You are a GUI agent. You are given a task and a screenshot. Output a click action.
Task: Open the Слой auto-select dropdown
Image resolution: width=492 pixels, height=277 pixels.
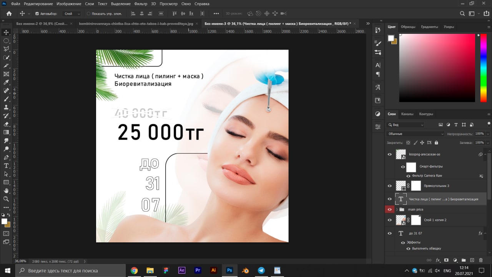click(x=72, y=13)
